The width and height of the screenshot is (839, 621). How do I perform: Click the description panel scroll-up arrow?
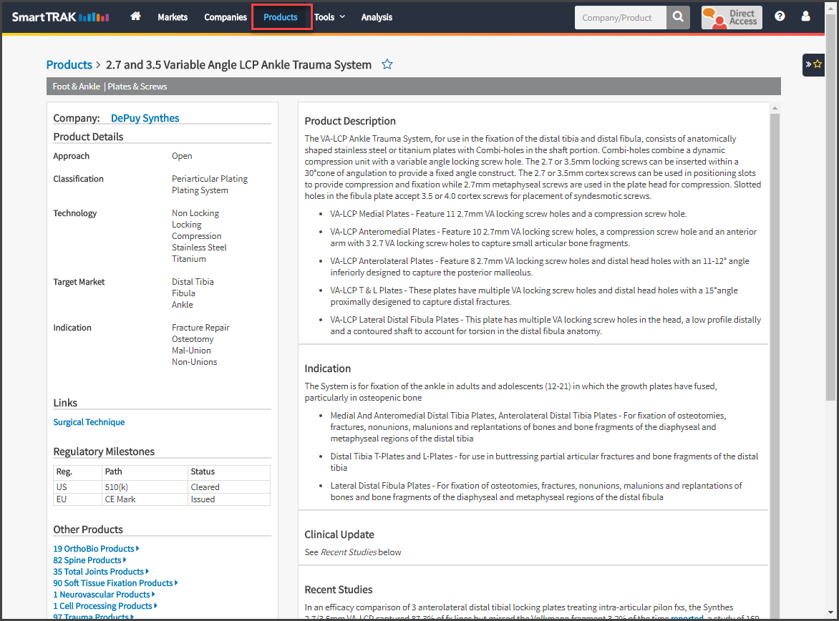[775, 108]
